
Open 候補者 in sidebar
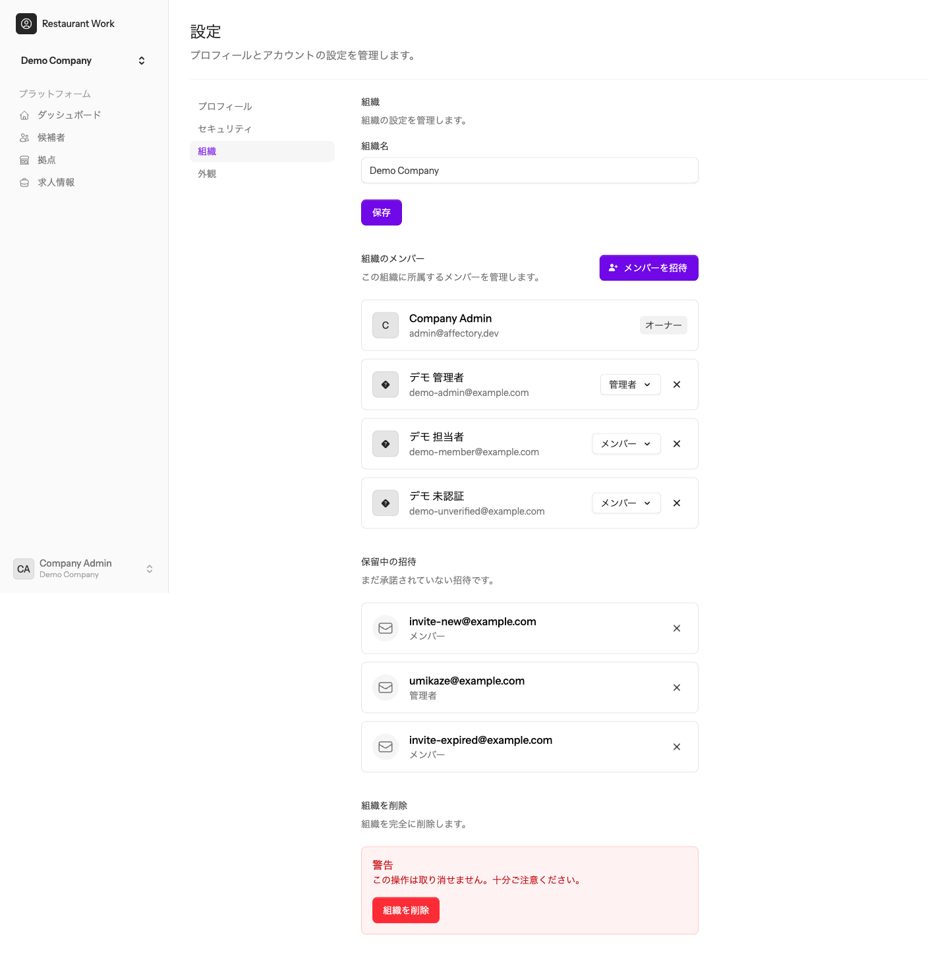pyautogui.click(x=84, y=138)
